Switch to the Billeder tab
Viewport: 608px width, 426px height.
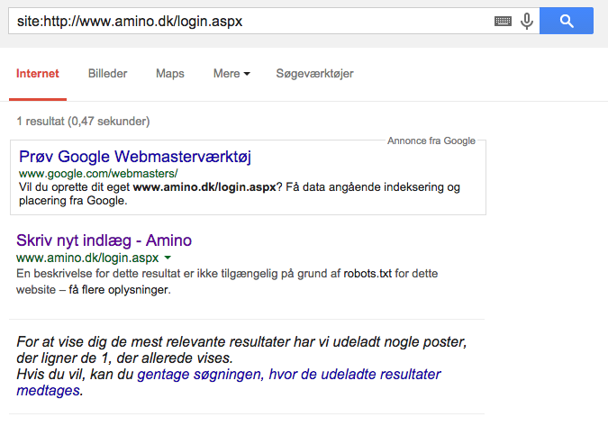[x=107, y=74]
